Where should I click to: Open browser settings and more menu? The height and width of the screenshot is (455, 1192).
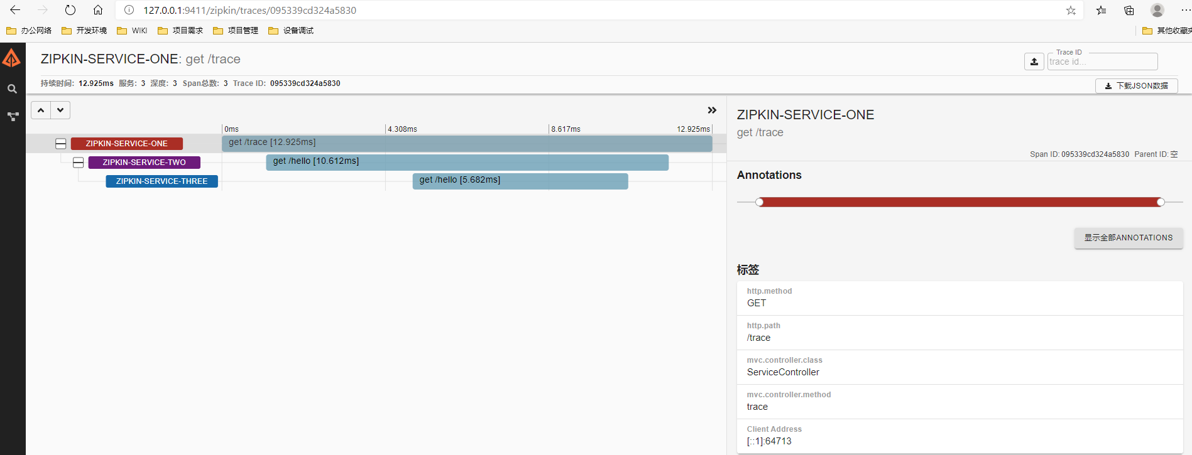pos(1185,10)
